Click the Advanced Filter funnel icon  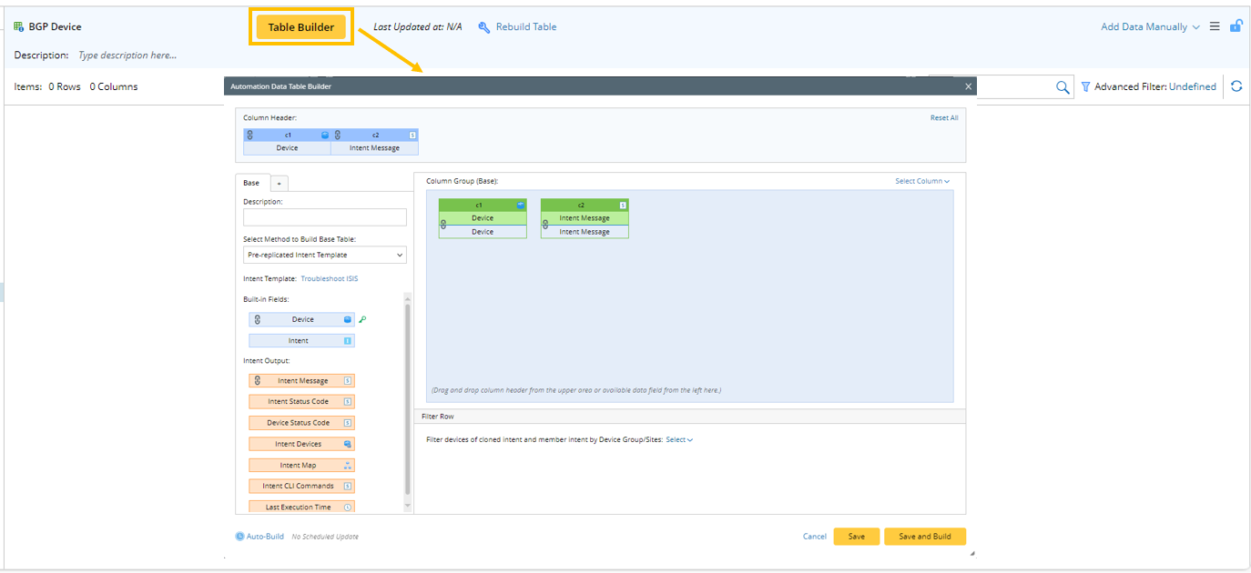click(x=1085, y=87)
